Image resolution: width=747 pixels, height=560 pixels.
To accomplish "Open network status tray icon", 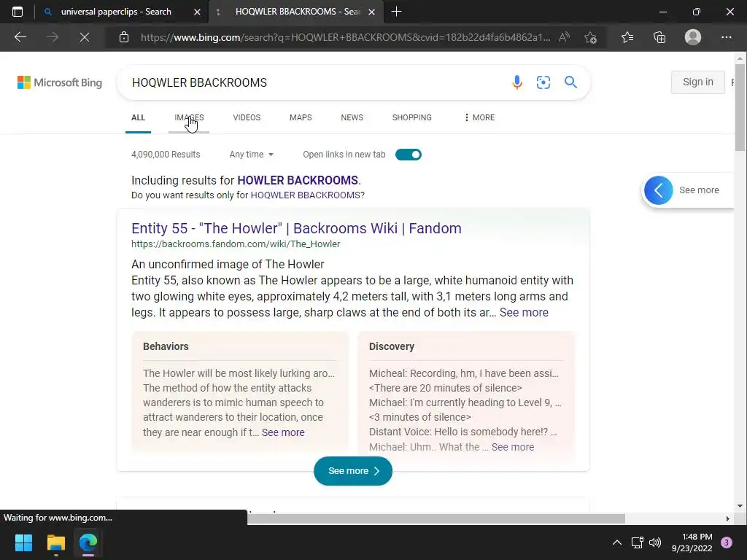I will (x=637, y=542).
